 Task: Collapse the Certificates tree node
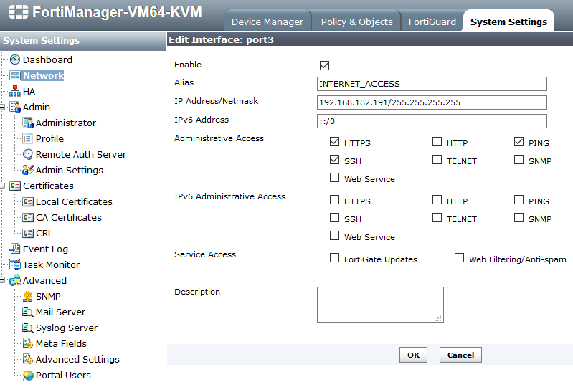pos(2,186)
